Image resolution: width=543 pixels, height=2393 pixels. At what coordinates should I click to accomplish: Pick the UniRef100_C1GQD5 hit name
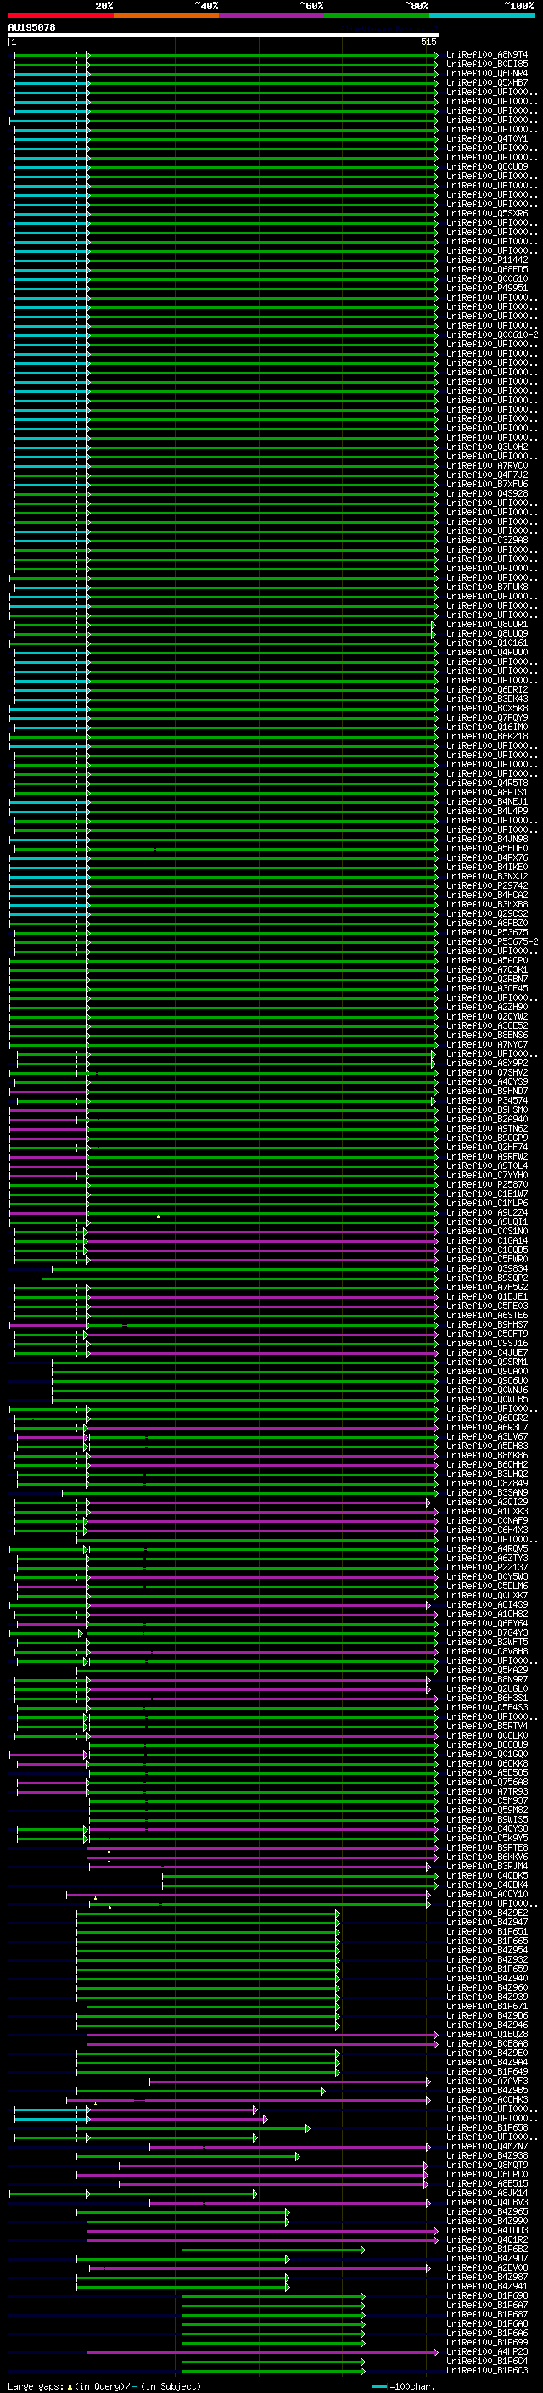pyautogui.click(x=487, y=1250)
